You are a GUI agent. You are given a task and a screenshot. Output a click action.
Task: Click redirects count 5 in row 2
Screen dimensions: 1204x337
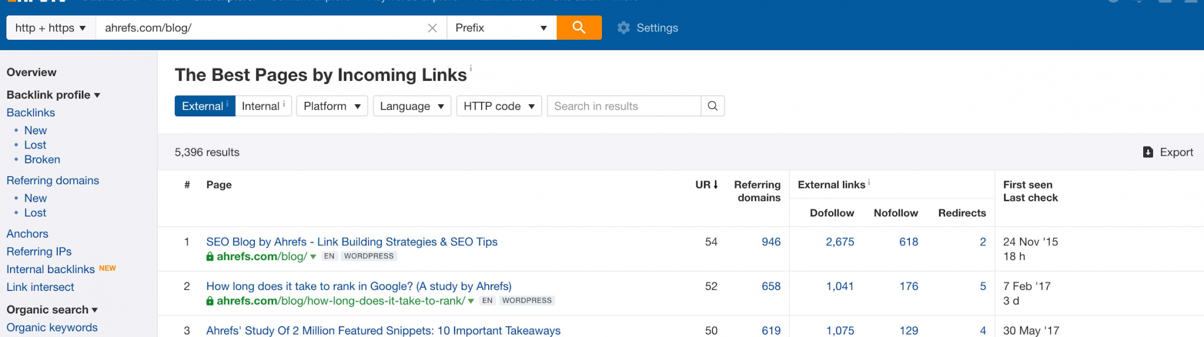(x=983, y=286)
